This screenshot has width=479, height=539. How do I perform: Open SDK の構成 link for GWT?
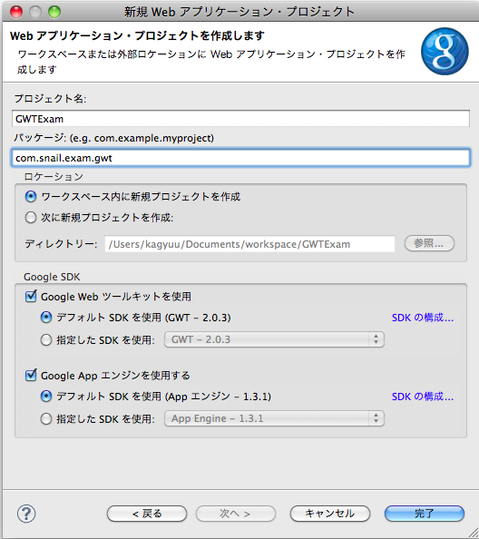coord(423,318)
